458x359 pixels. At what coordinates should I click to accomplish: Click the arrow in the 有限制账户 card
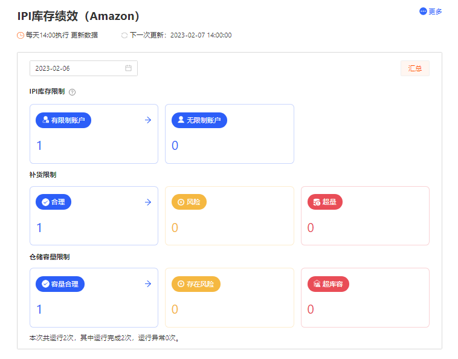click(x=148, y=120)
